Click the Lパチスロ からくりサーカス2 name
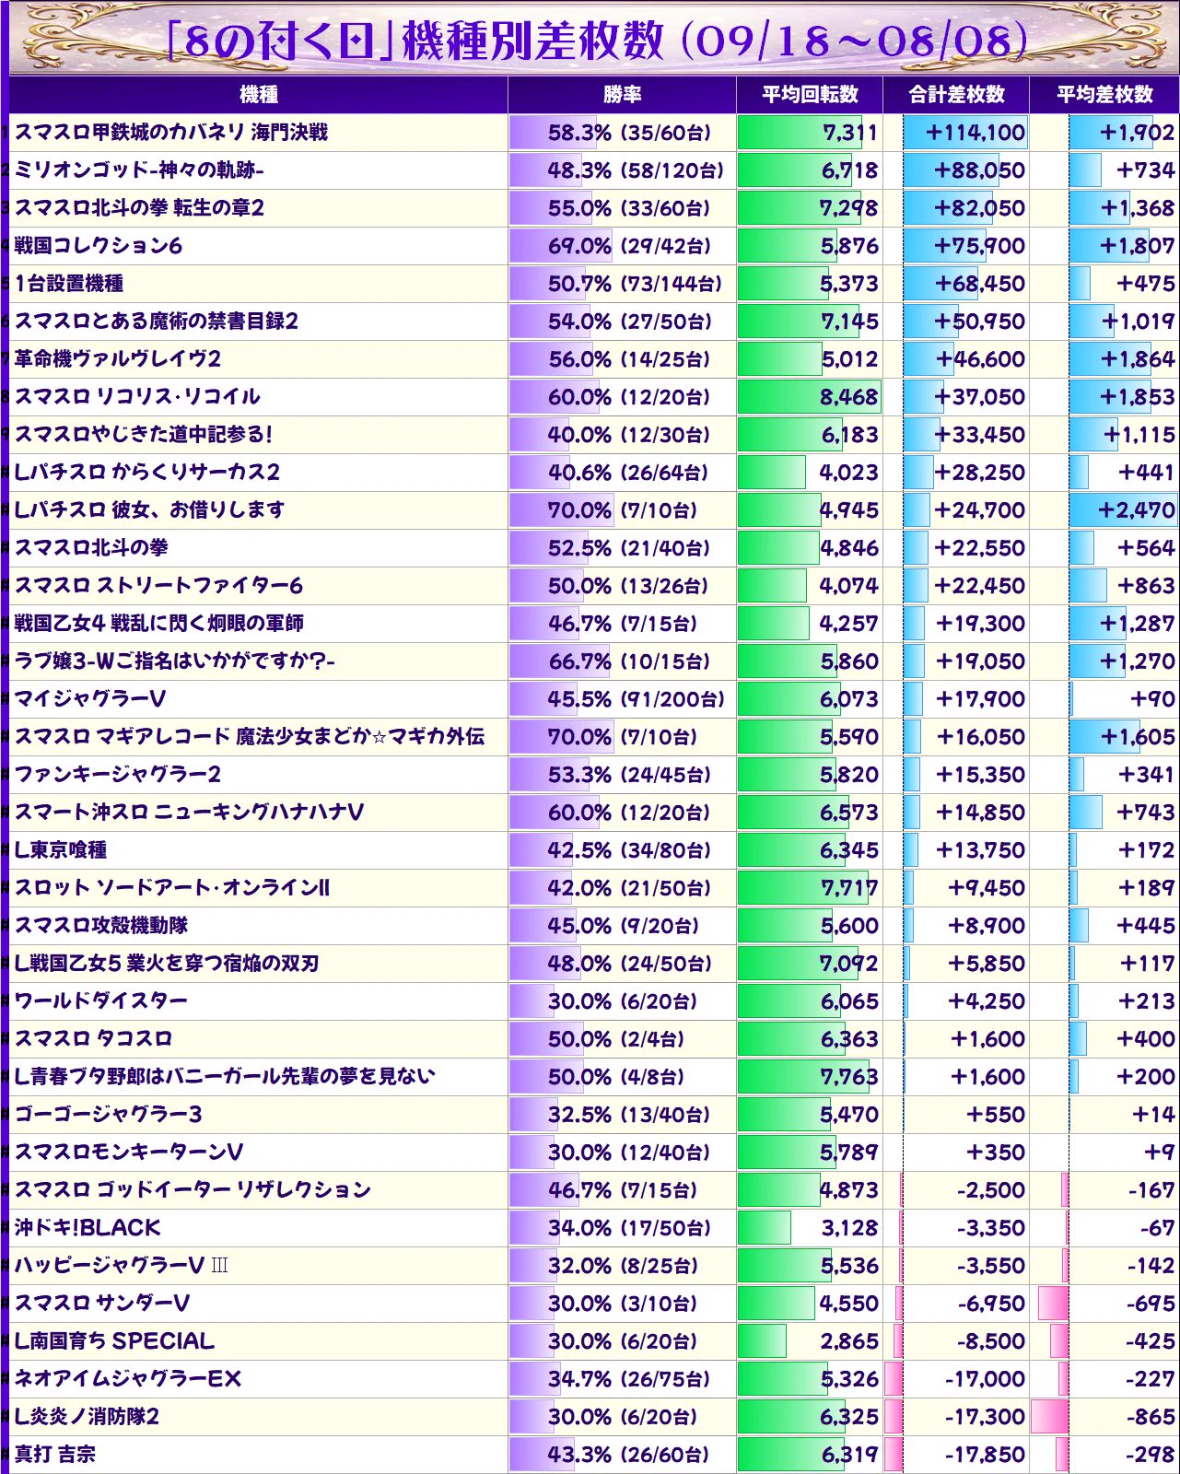This screenshot has height=1474, width=1180. (x=146, y=473)
